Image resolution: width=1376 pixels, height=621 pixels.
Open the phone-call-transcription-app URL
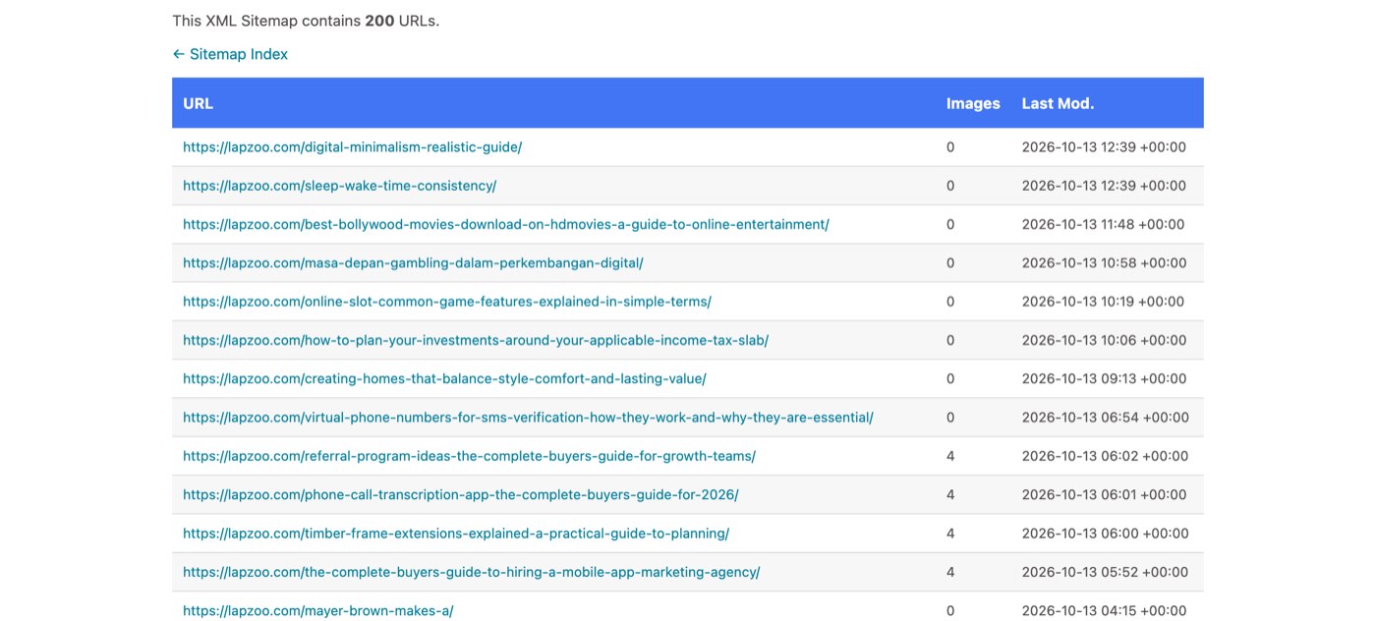pyautogui.click(x=461, y=494)
